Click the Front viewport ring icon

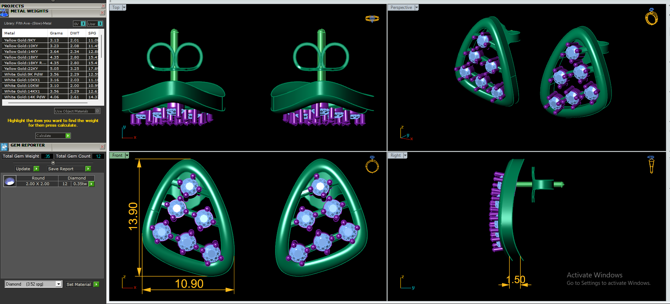pyautogui.click(x=372, y=164)
